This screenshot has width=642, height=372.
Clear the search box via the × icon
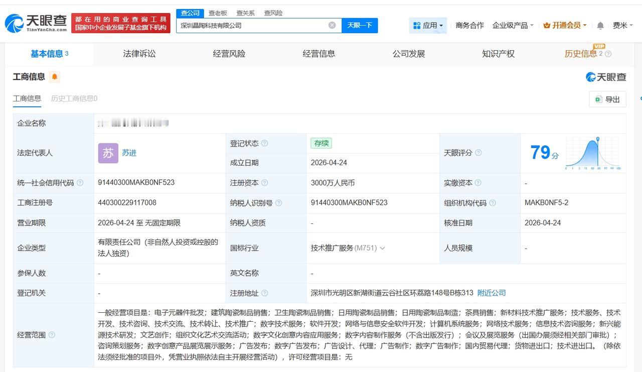point(332,25)
